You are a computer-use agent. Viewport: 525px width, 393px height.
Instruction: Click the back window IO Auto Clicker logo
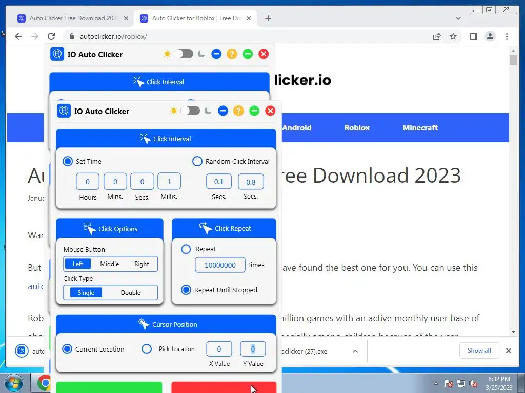pyautogui.click(x=57, y=54)
